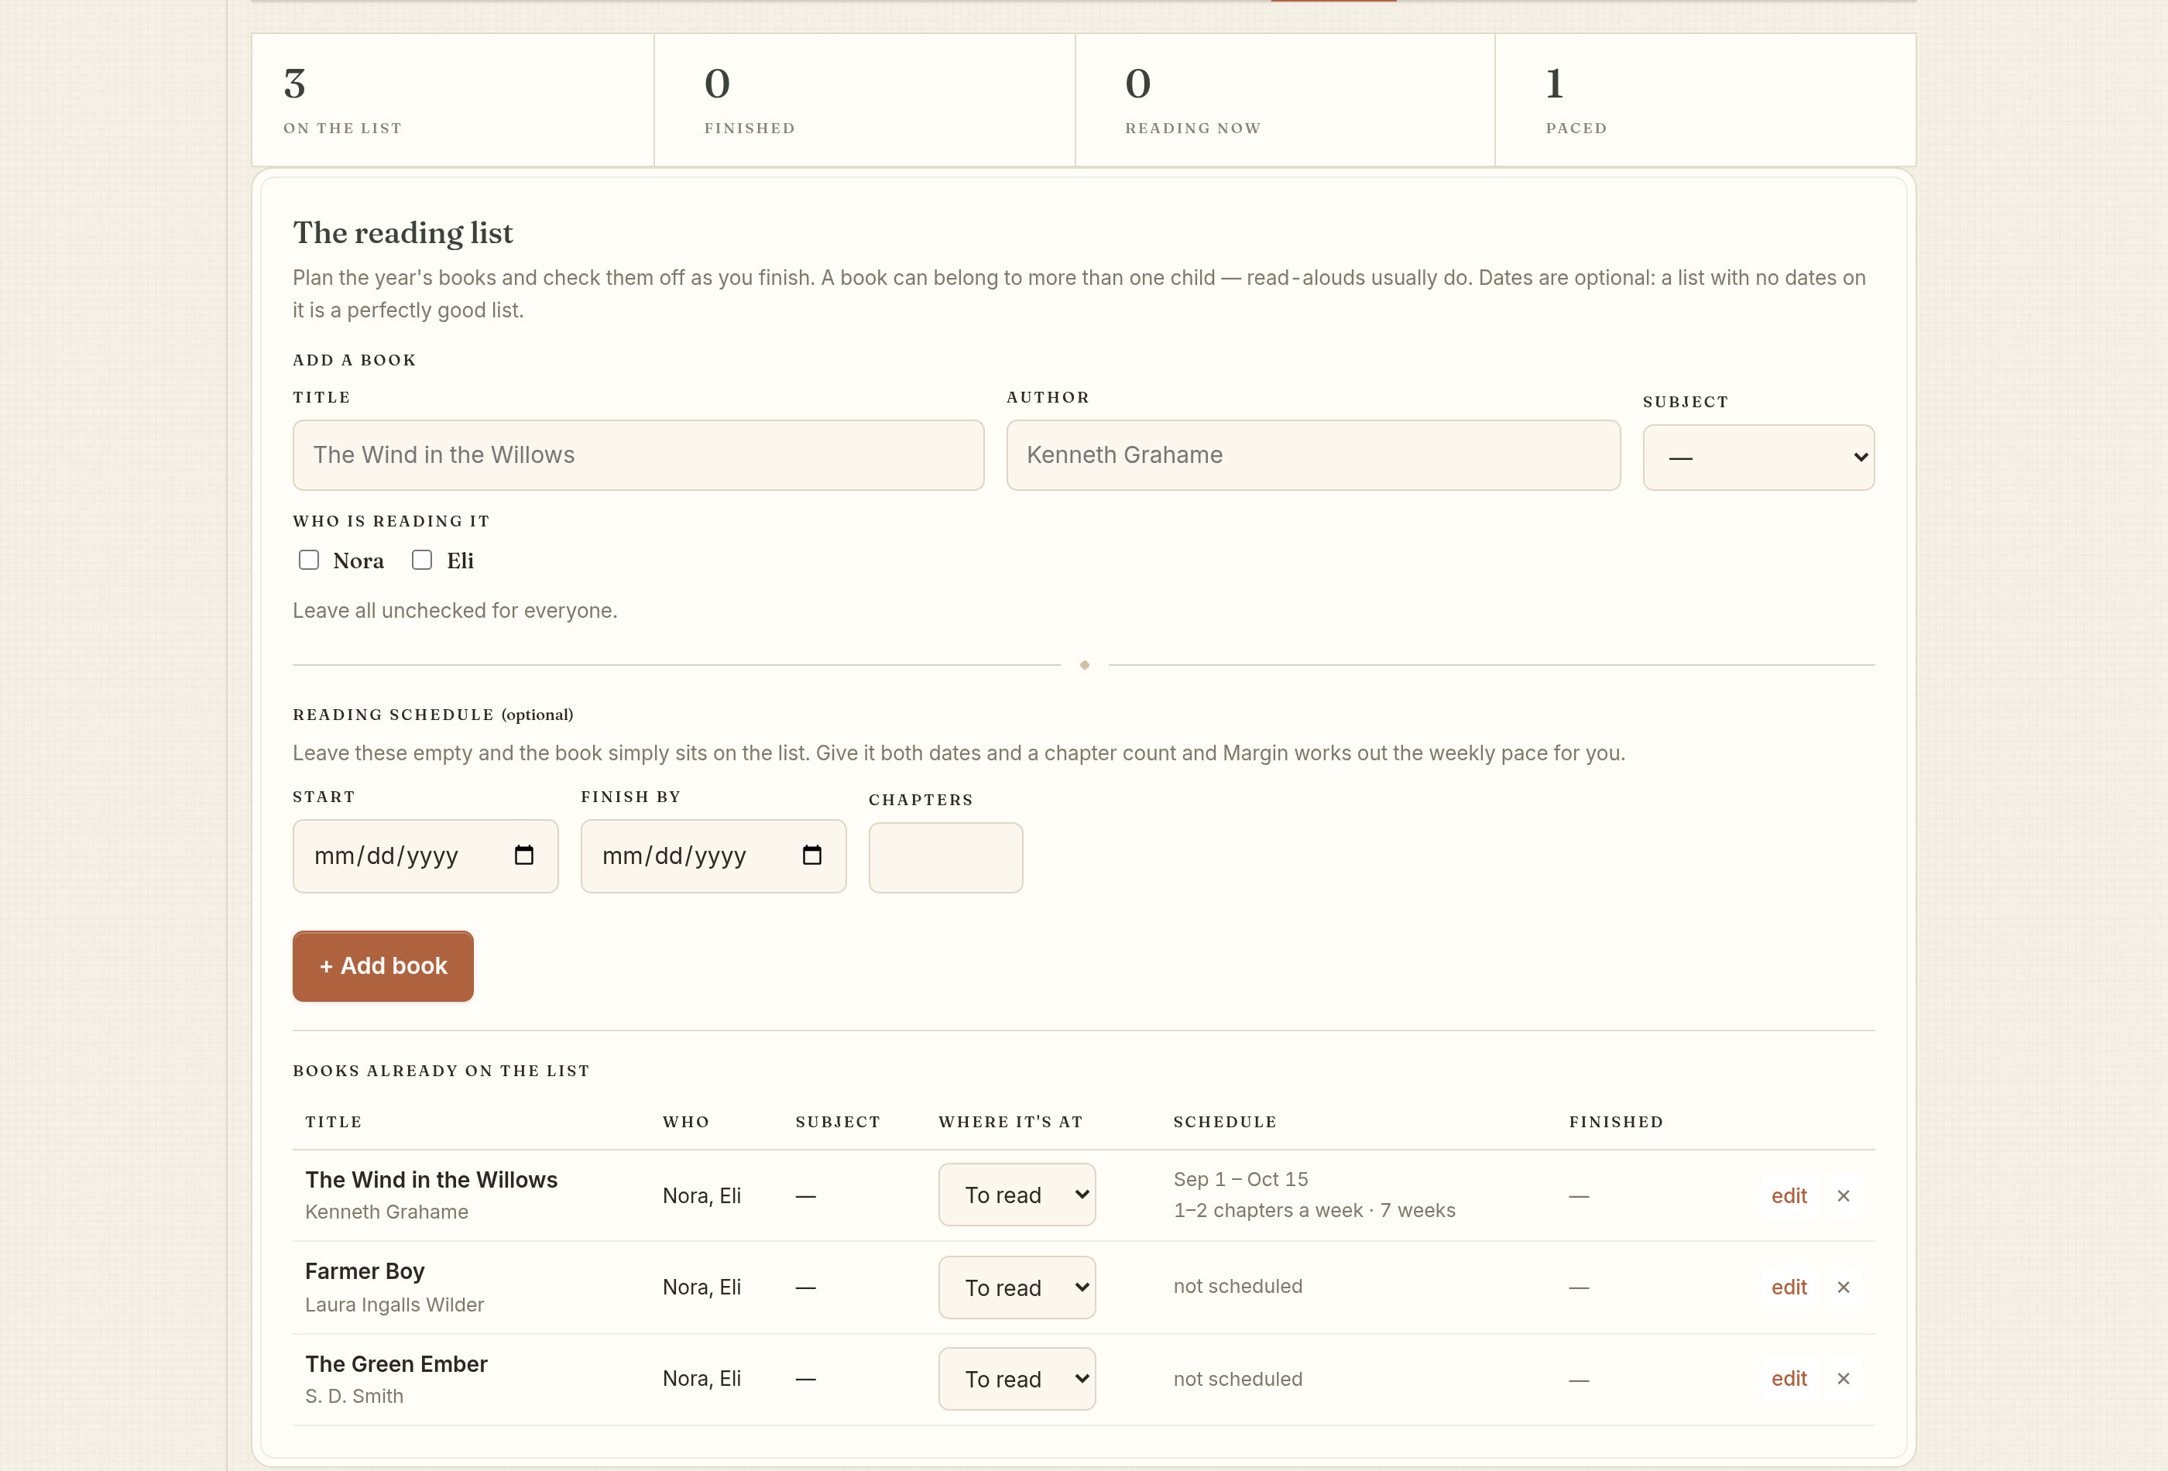Click the author 'S. D. Smith'
Viewport: 2168px width, 1471px height.
click(x=355, y=1397)
